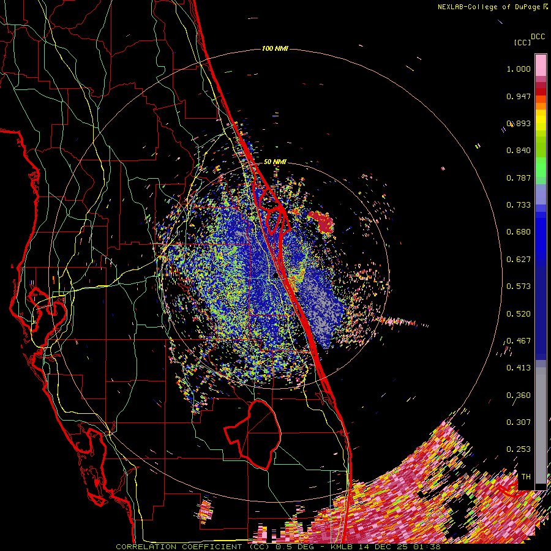Select the 50 NMI range ring label
Image resolution: width=551 pixels, height=551 pixels.
tap(275, 162)
